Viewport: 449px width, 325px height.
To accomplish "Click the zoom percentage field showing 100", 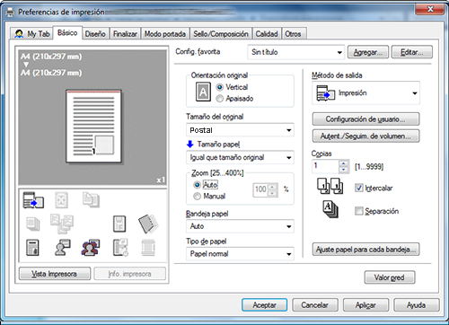I will (260, 189).
